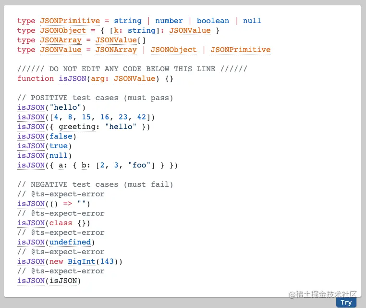
Task: Click the "foo" string in nested object call
Action: 139,165
